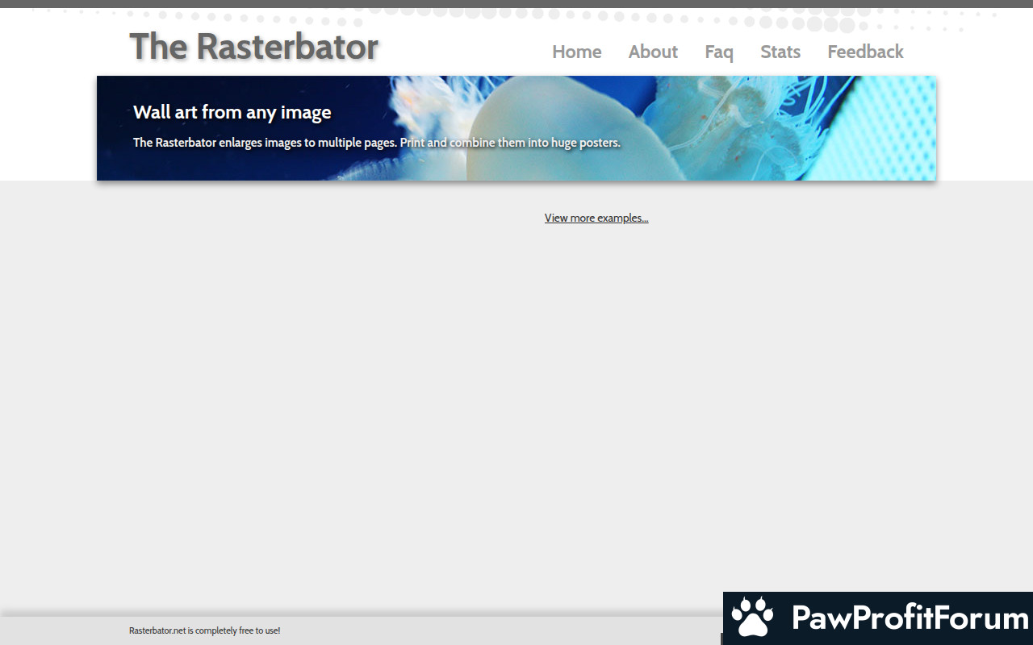Follow the View more examples link

click(596, 218)
